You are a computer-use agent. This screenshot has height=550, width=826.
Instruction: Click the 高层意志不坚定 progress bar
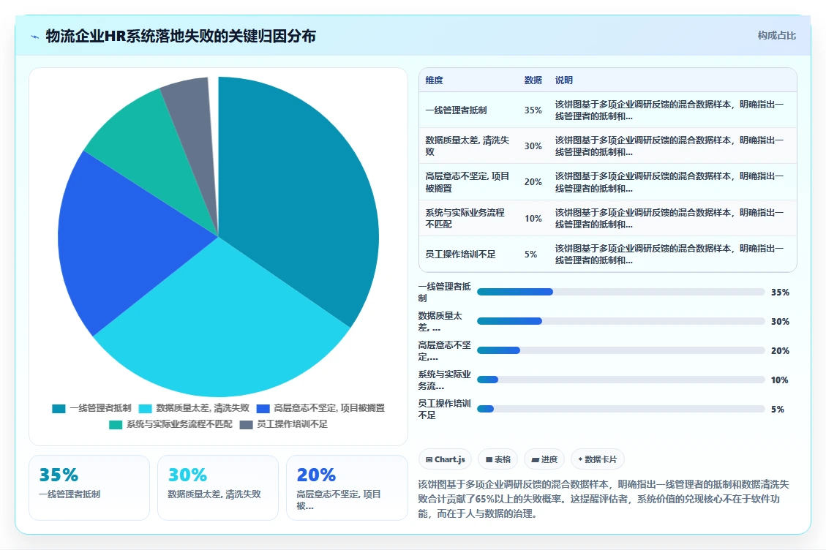(620, 350)
